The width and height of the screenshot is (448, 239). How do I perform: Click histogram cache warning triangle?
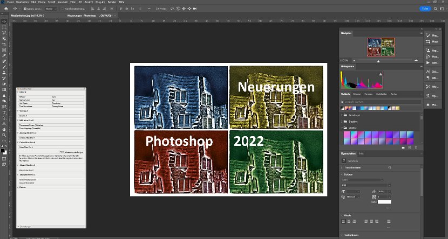381,74
